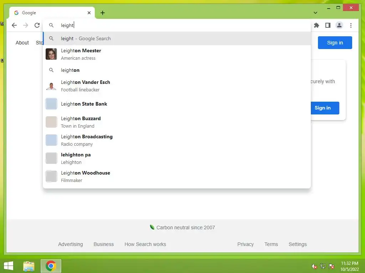The image size is (365, 273).
Task: Click the top-right Sign in button
Action: pyautogui.click(x=335, y=43)
